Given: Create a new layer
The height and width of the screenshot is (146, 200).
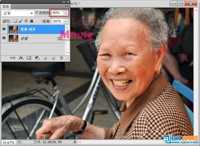Looking at the screenshot, I should click(x=53, y=58).
